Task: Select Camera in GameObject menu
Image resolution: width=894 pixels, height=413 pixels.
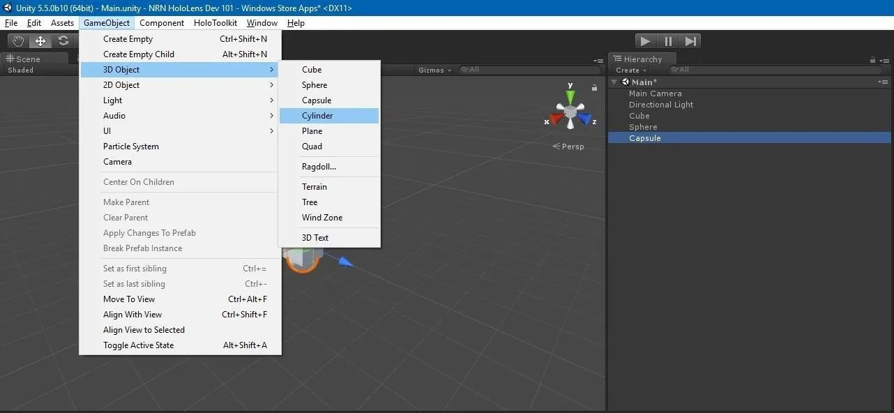Action: coord(180,162)
